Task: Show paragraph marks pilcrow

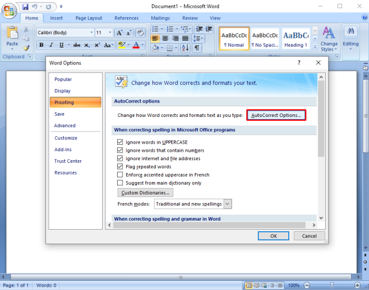Action: tap(197, 48)
